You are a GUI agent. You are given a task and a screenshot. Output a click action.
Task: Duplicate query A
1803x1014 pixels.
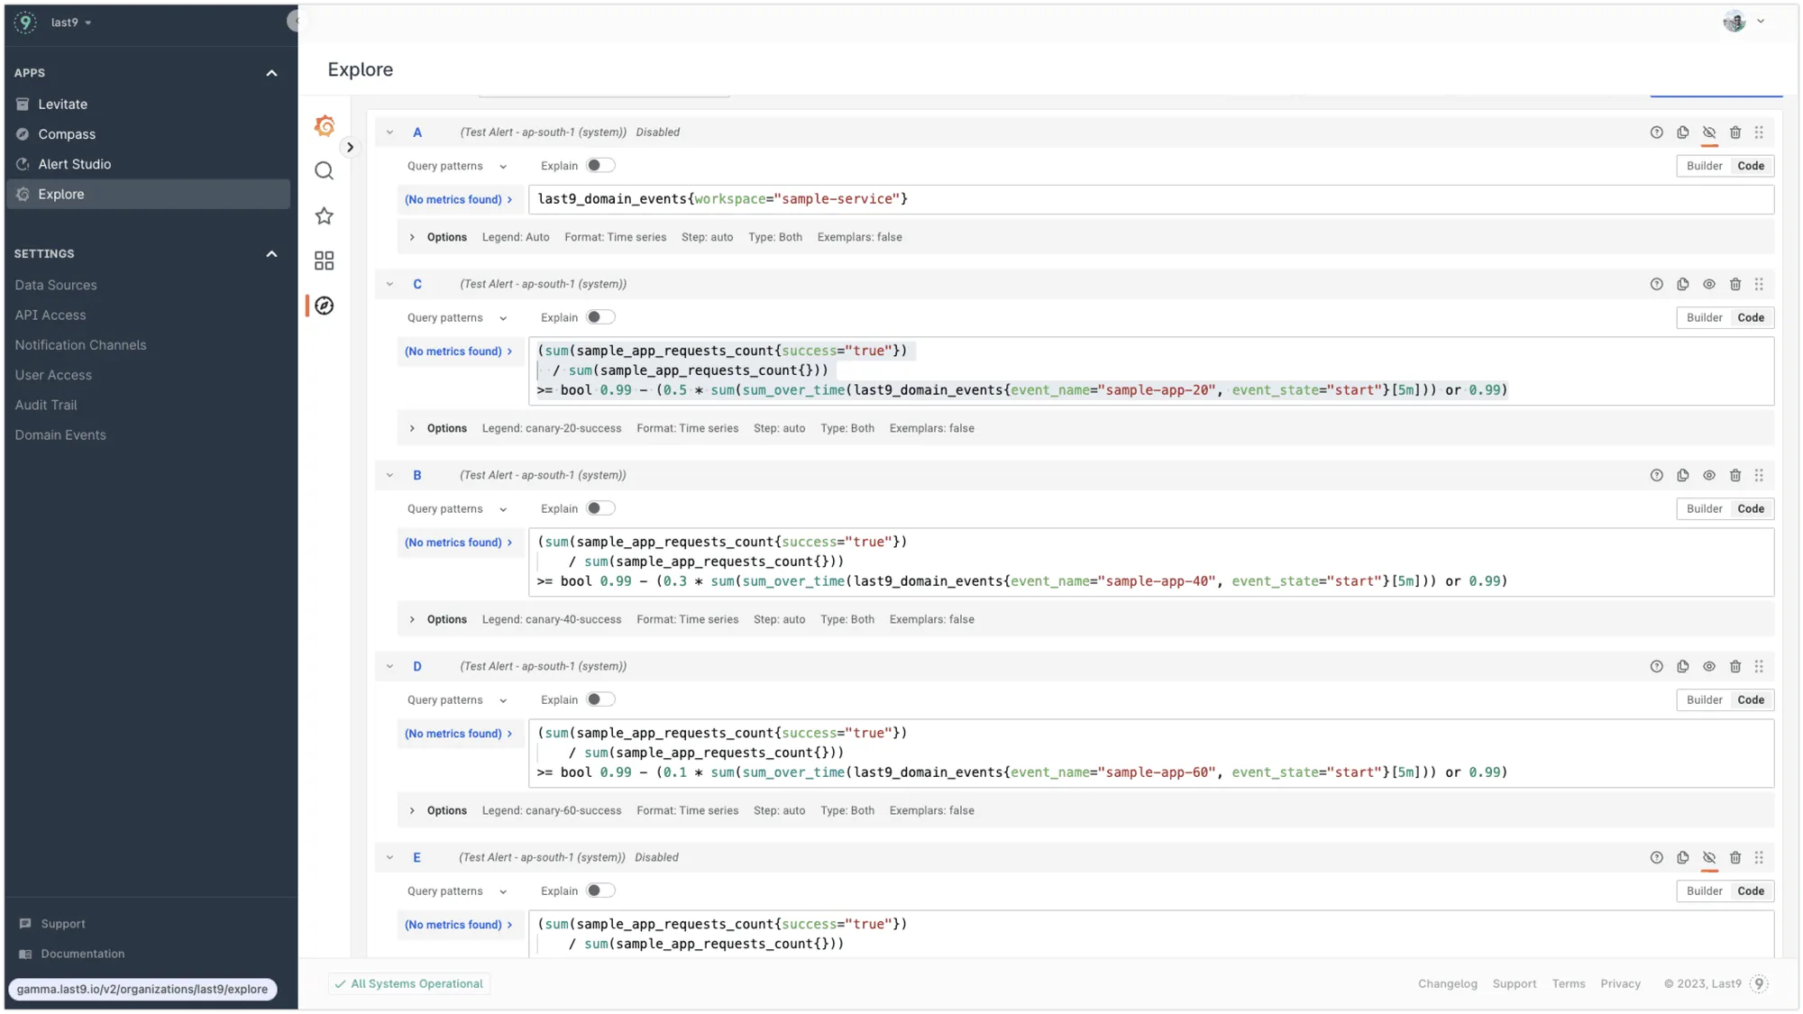pyautogui.click(x=1682, y=132)
